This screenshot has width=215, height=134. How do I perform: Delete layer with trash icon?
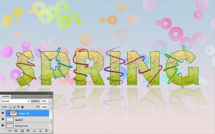point(46,131)
